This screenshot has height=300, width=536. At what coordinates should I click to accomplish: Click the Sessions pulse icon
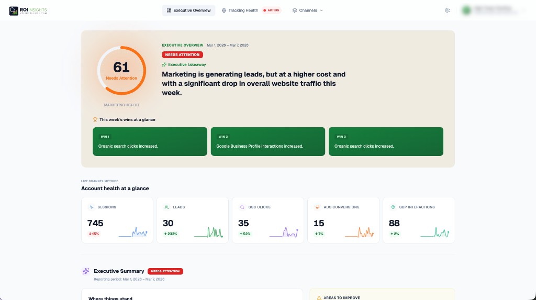(x=91, y=207)
